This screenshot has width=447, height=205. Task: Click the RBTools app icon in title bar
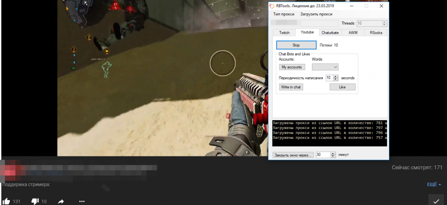(272, 6)
